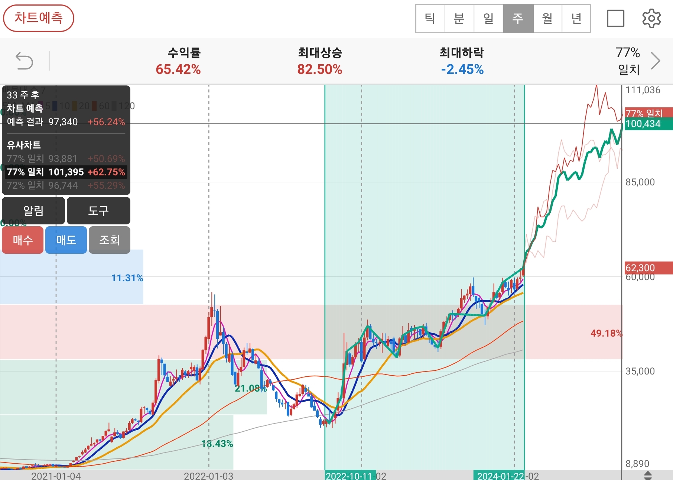This screenshot has width=673, height=480.
Task: Tap the 49.18% zone label
Action: point(607,333)
